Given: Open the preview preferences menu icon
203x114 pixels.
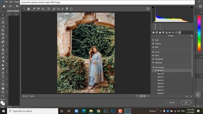Looking at the screenshot, I should (x=148, y=96).
